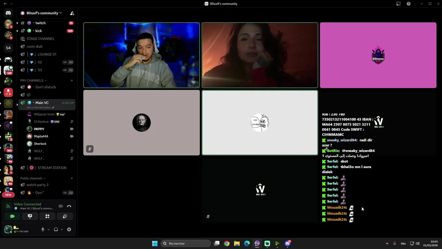442x249 pixels.
Task: Jump to NEW unread mentions
Action: [8, 195]
